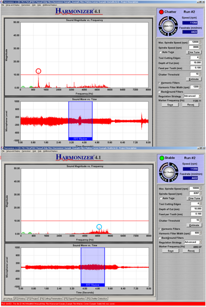This screenshot has width=206, height=307.
Task: Click the red Chatter status light
Action: coord(161,12)
